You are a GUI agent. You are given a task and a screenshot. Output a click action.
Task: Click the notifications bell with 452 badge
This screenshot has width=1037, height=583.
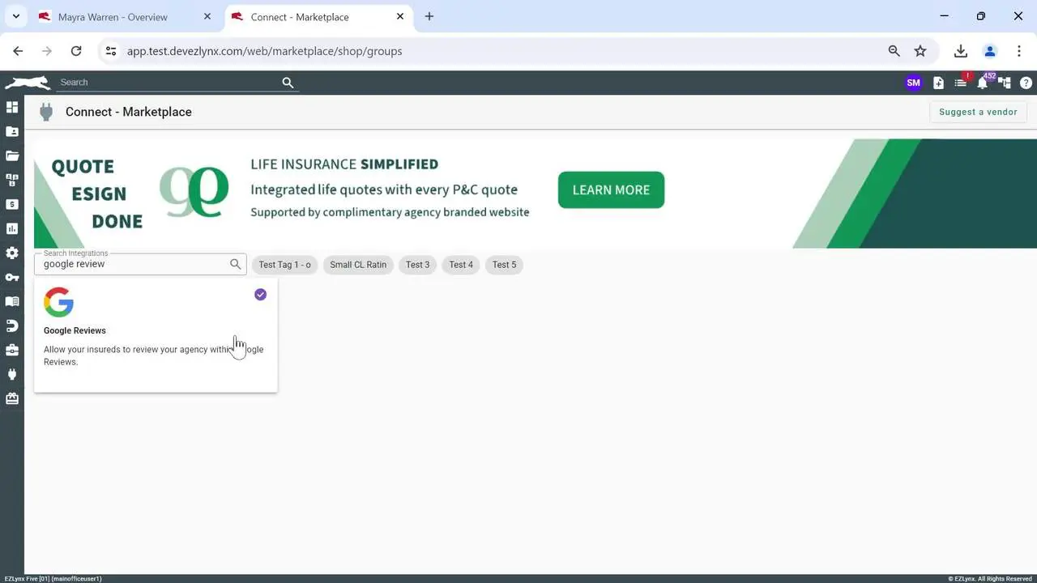click(x=982, y=83)
